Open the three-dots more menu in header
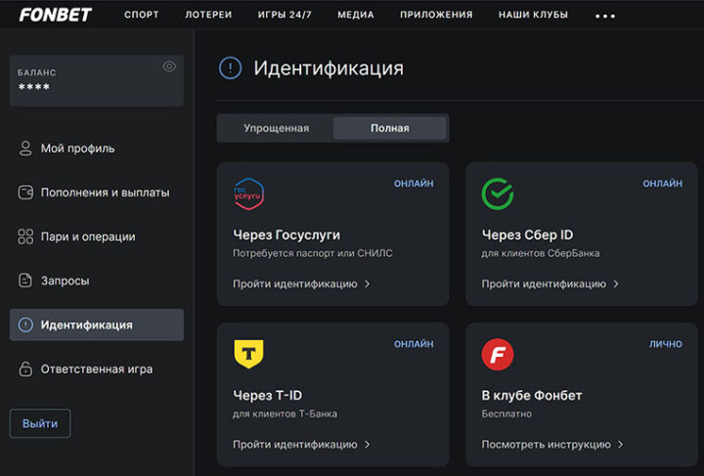 click(605, 16)
